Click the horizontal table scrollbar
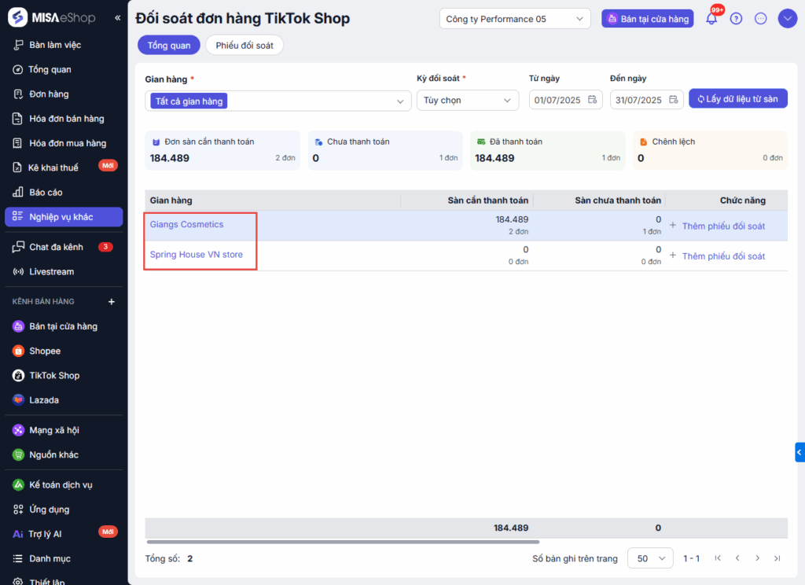 [343, 541]
